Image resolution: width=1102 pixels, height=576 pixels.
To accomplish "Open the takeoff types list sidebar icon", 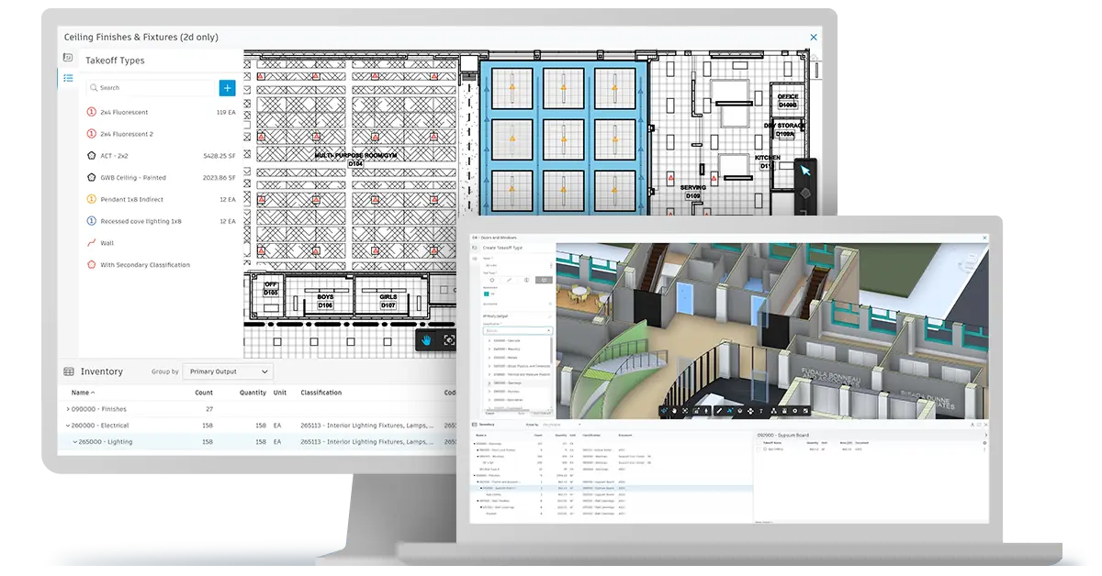I will tap(68, 79).
